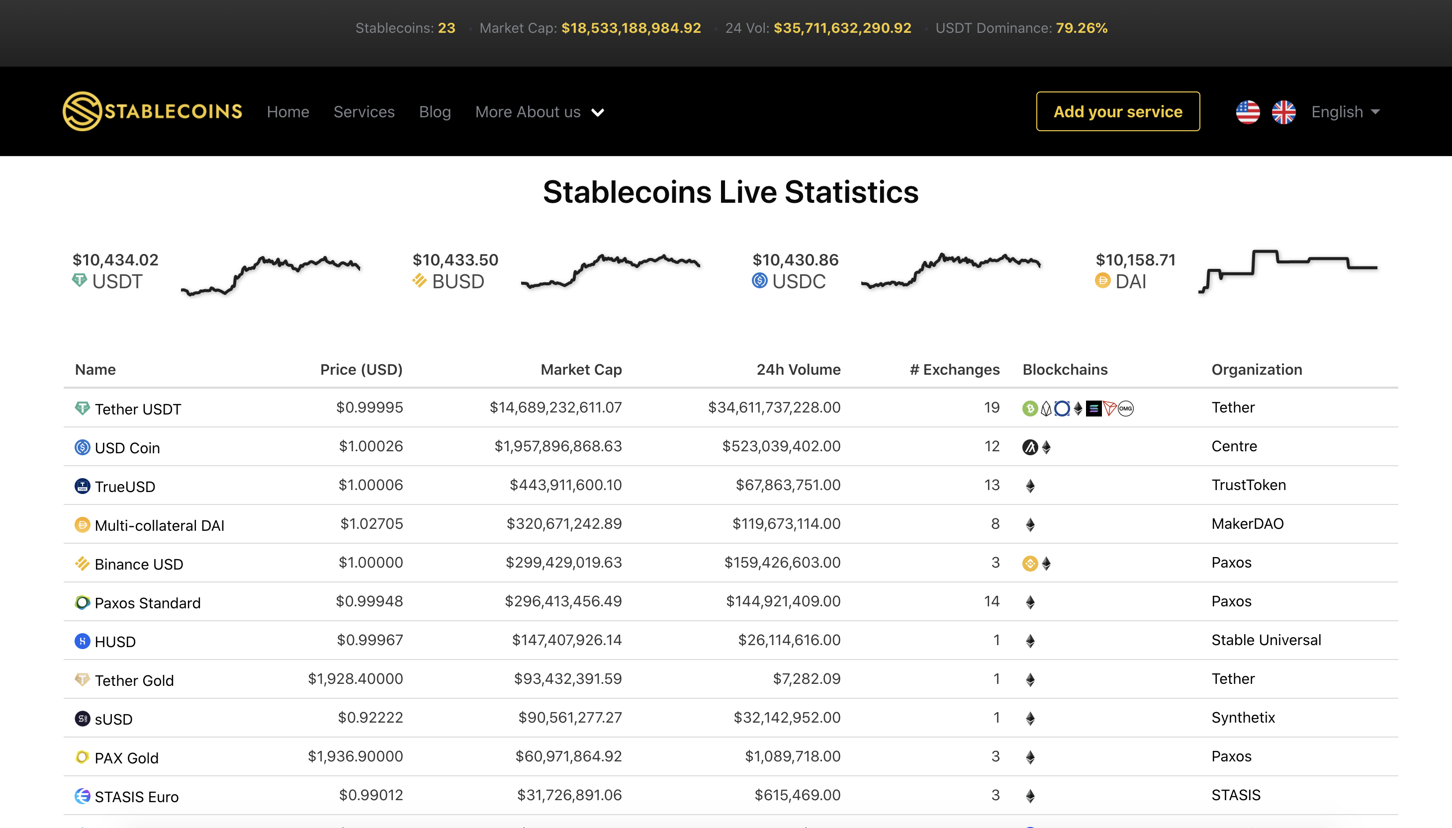Click the Price (USD) column header
Image resolution: width=1452 pixels, height=828 pixels.
[362, 370]
